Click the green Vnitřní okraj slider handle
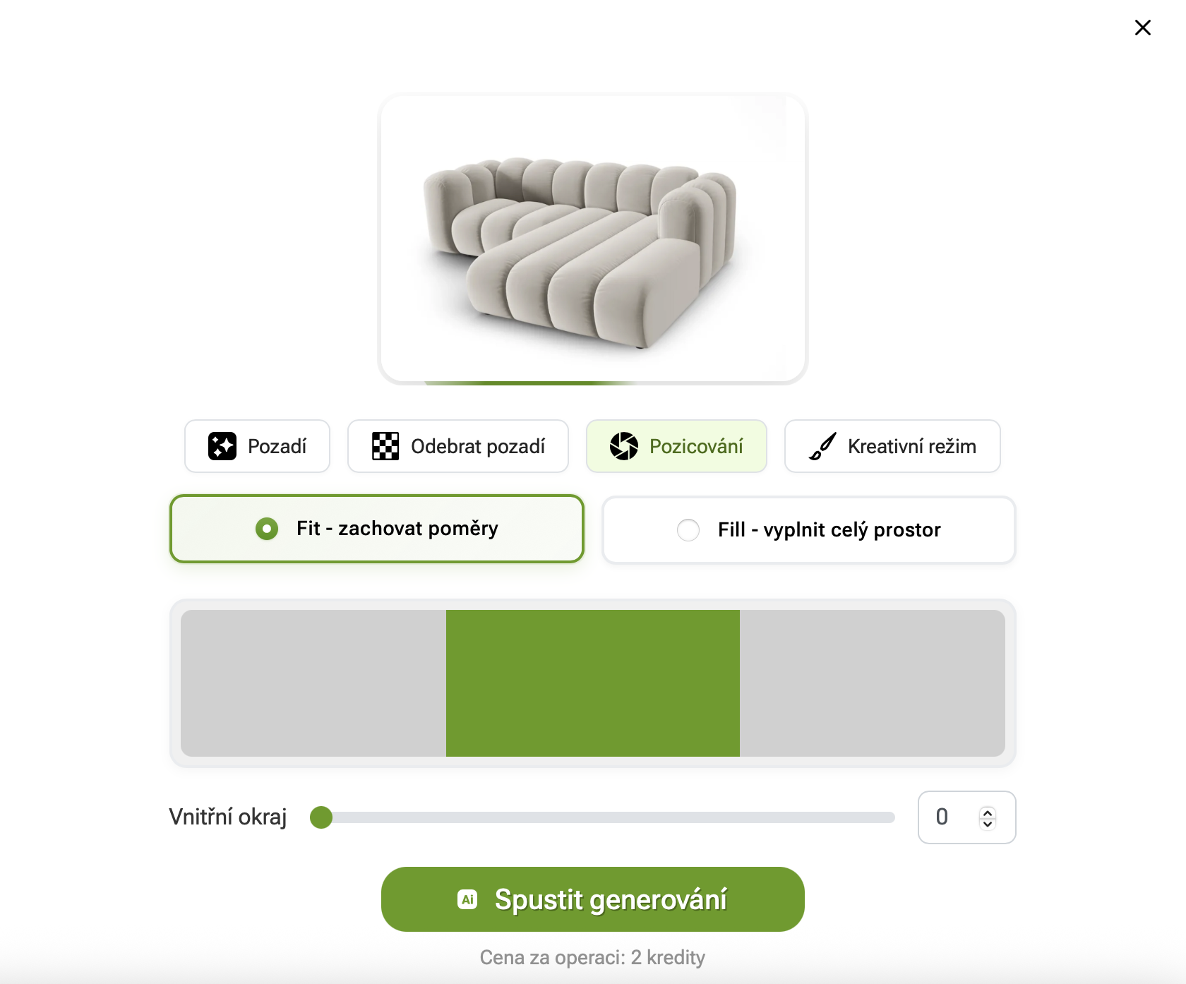 pos(321,817)
